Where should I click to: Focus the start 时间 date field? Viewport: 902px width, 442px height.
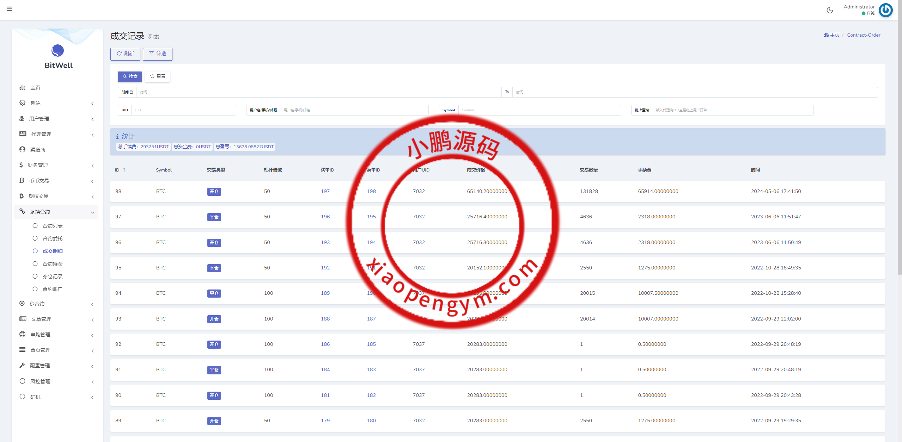[x=319, y=92]
